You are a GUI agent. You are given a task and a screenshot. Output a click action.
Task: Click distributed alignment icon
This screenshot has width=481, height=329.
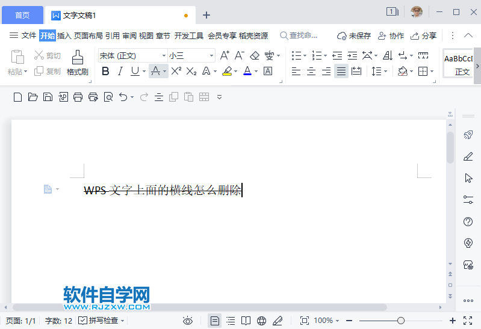[x=356, y=72]
